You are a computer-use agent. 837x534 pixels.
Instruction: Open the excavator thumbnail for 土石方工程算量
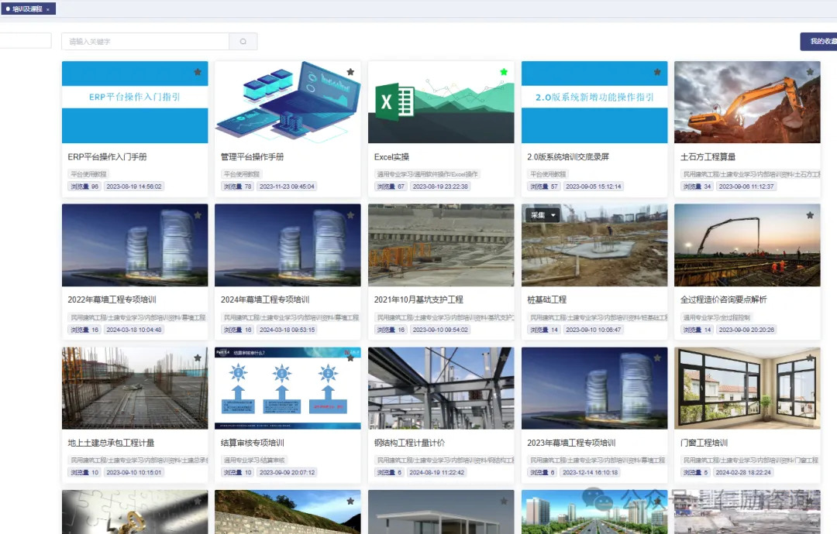click(x=747, y=102)
